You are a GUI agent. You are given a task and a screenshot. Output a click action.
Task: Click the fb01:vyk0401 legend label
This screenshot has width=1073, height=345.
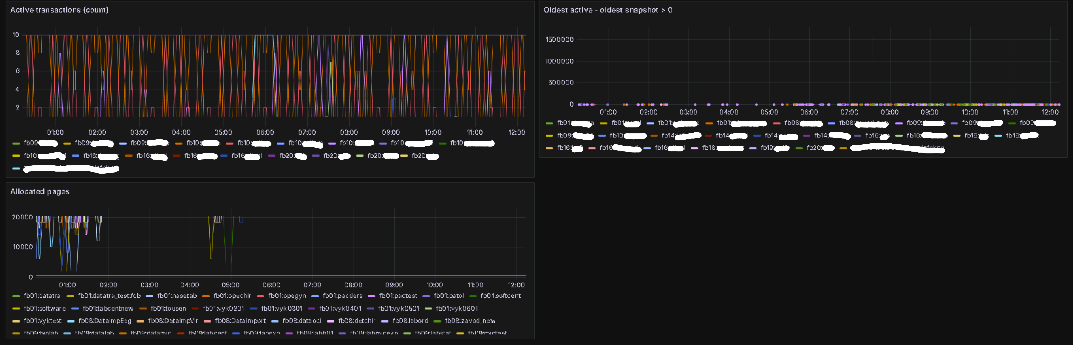(x=340, y=309)
